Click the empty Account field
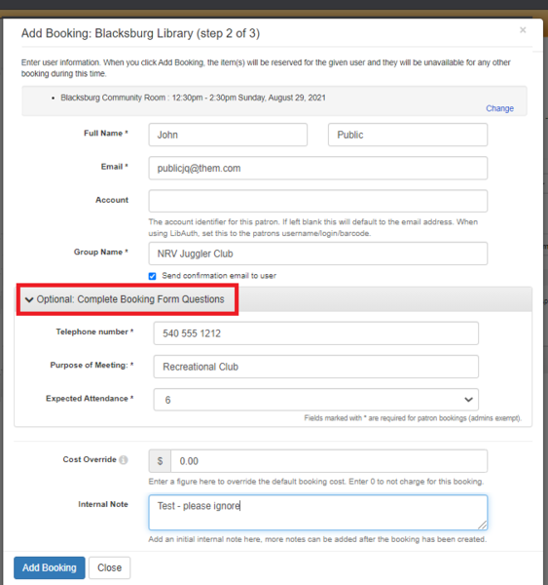This screenshot has width=548, height=585. click(x=317, y=201)
